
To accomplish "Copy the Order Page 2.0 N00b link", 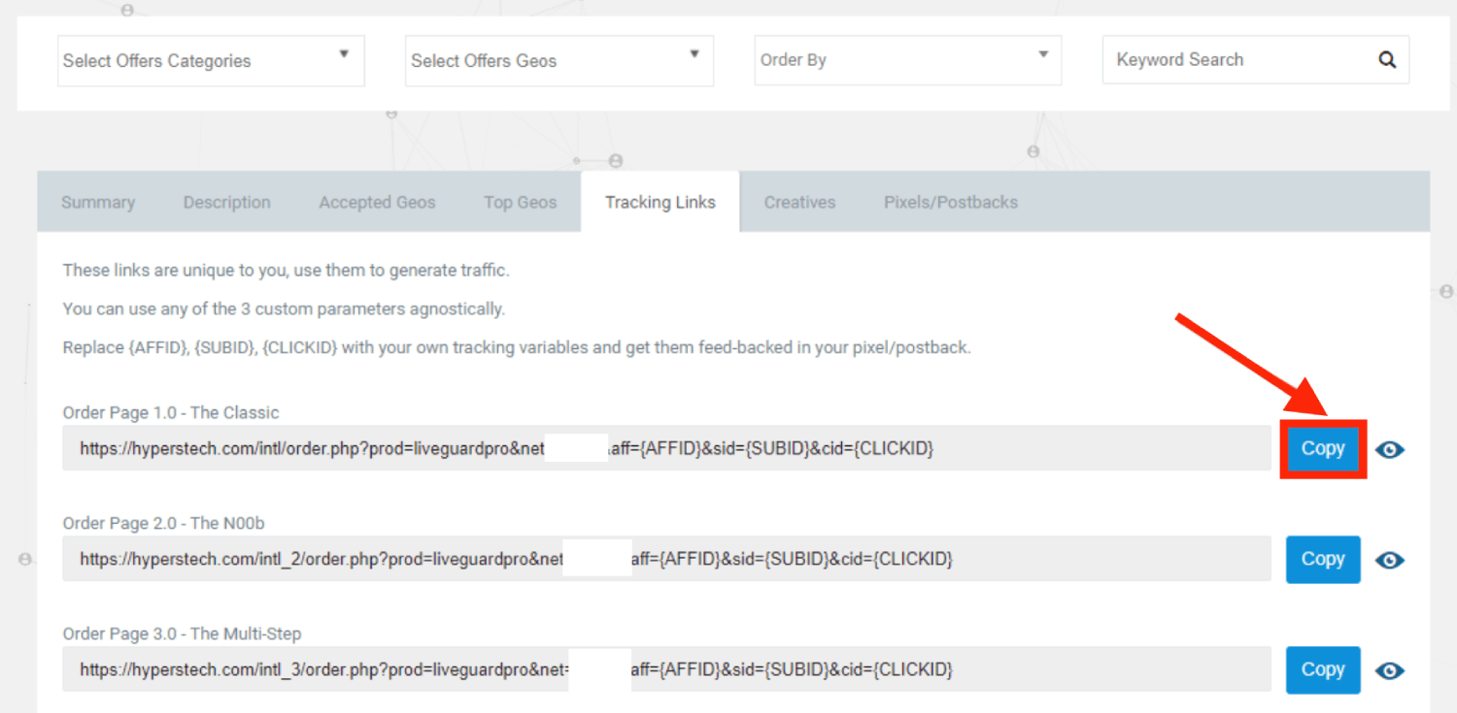I will click(1323, 559).
